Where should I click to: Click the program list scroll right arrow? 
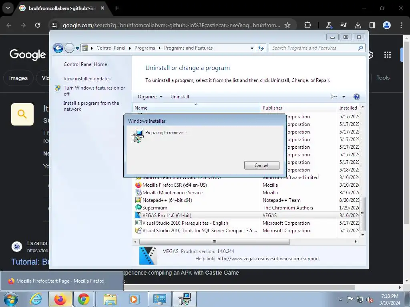click(356, 241)
